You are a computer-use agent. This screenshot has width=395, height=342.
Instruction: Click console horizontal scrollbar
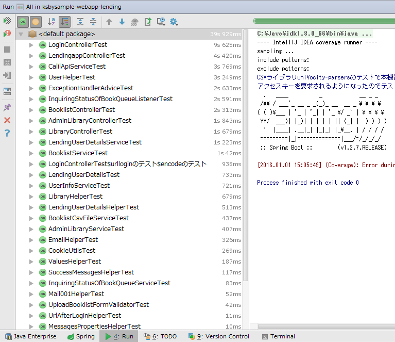[x=326, y=327]
